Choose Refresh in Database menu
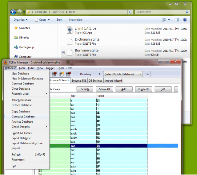The width and height of the screenshot is (197, 175). pyautogui.click(x=27, y=155)
